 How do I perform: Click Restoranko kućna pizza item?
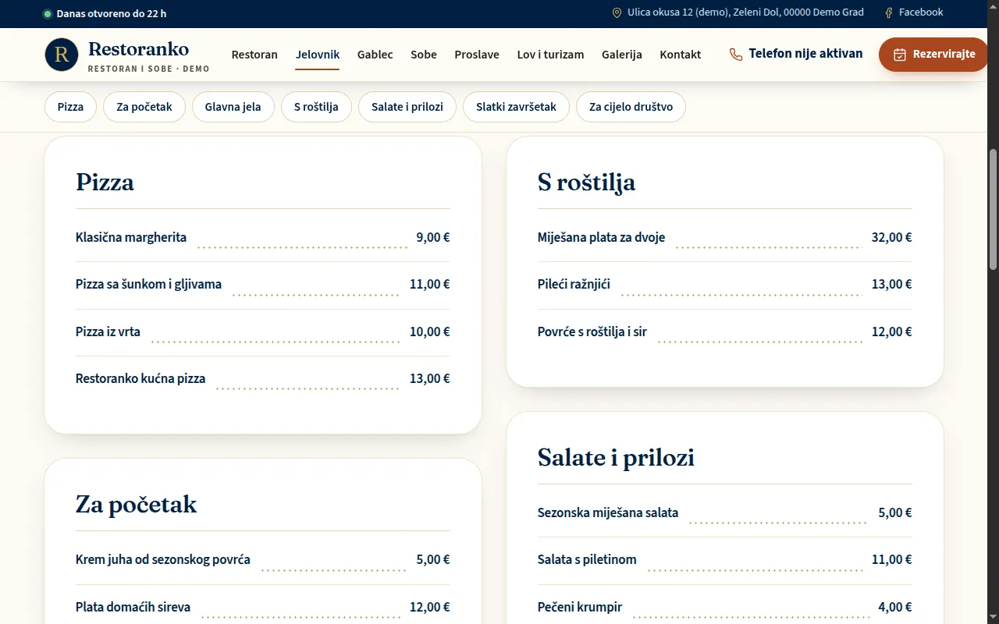[140, 378]
